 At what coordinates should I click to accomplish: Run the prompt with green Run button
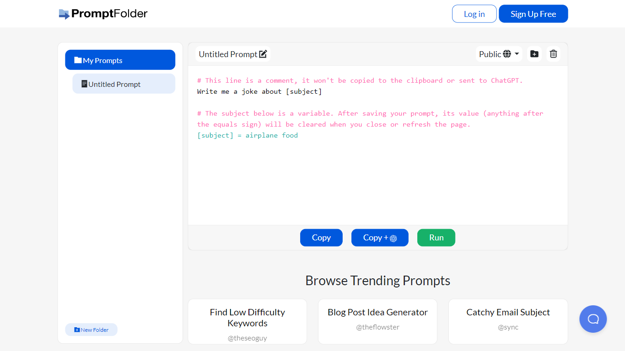pos(436,238)
